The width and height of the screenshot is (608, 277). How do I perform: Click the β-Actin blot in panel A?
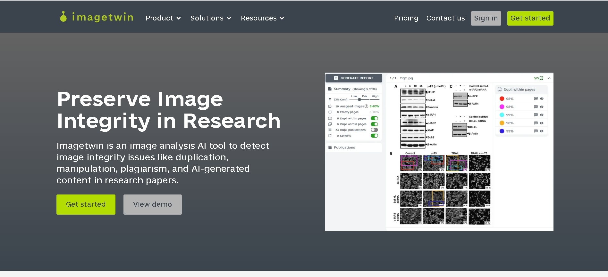pyautogui.click(x=413, y=145)
